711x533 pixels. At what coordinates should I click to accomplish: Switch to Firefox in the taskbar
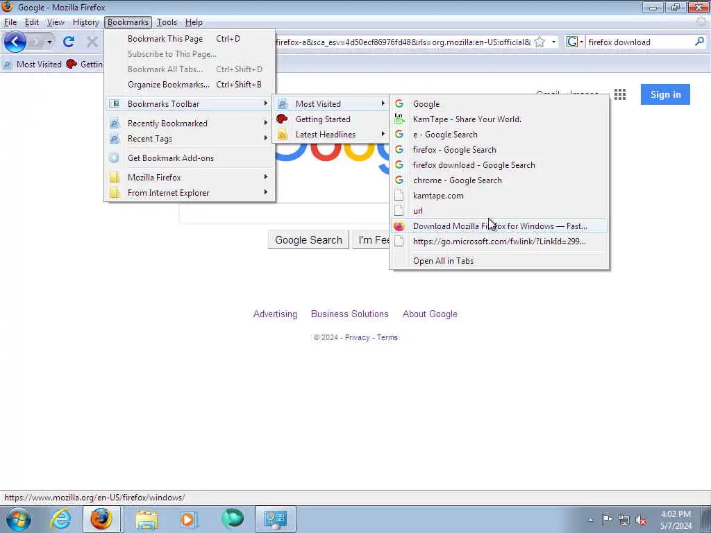101,519
